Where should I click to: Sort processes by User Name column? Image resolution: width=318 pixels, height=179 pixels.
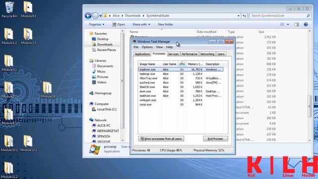coord(169,64)
